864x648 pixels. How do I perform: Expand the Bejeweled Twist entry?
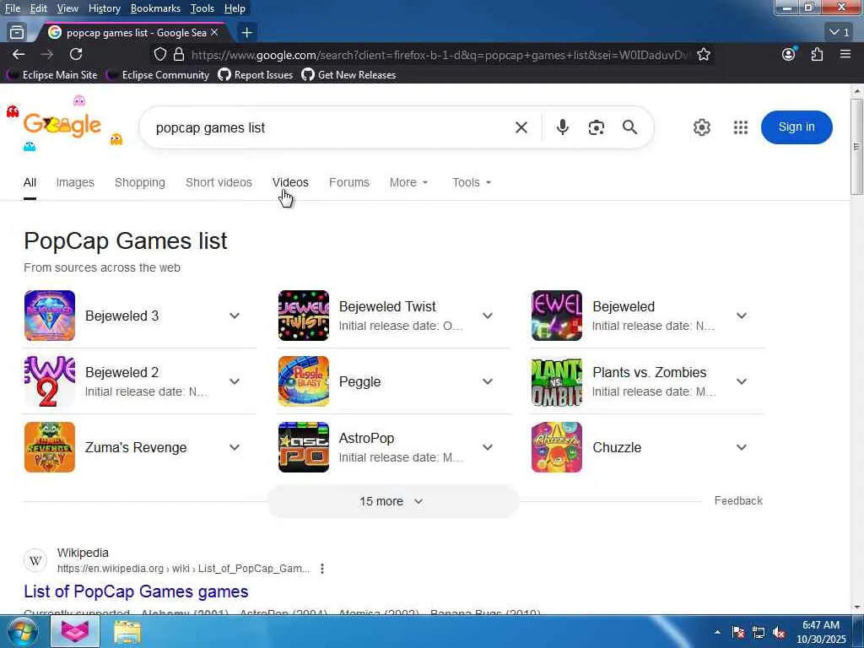[x=488, y=316]
